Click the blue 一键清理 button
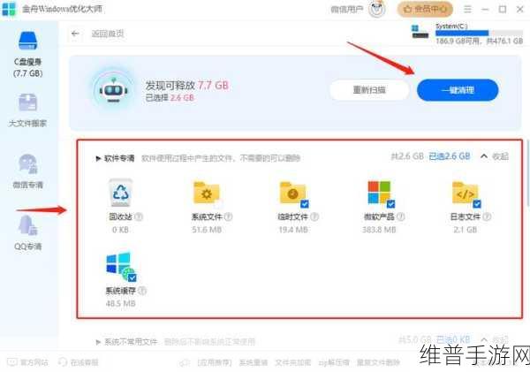The width and height of the screenshot is (530, 372). click(x=458, y=90)
